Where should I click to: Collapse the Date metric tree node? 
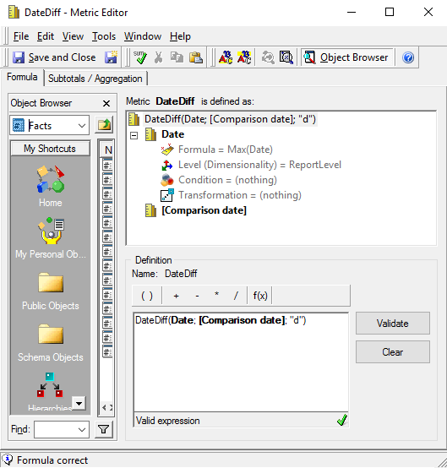[134, 135]
